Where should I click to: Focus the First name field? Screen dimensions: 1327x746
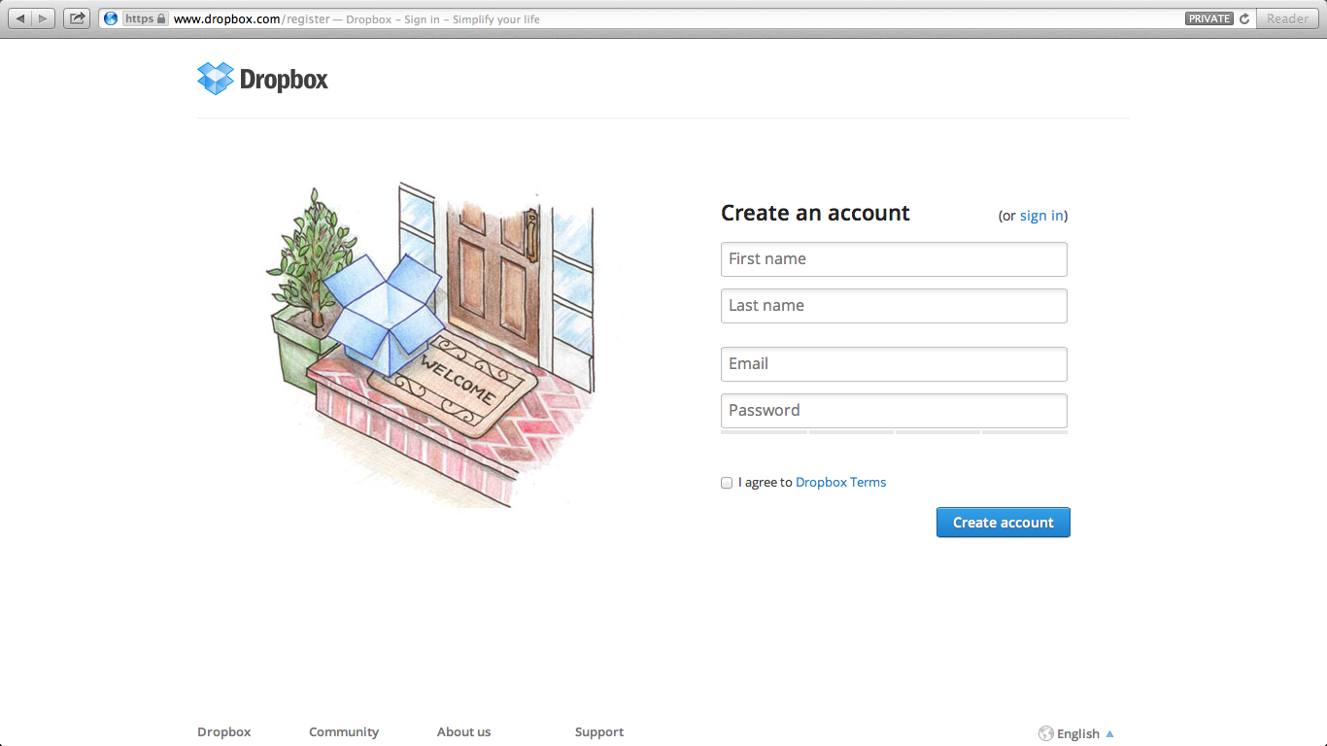[x=894, y=259]
